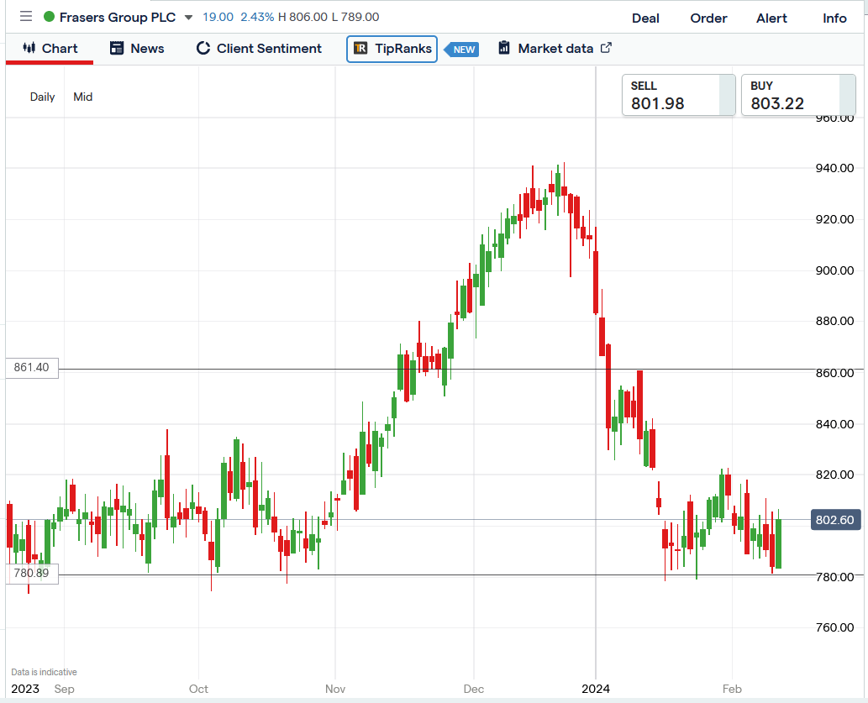Click the Frasers Group PLC instrument name
This screenshot has width=868, height=703.
[118, 17]
